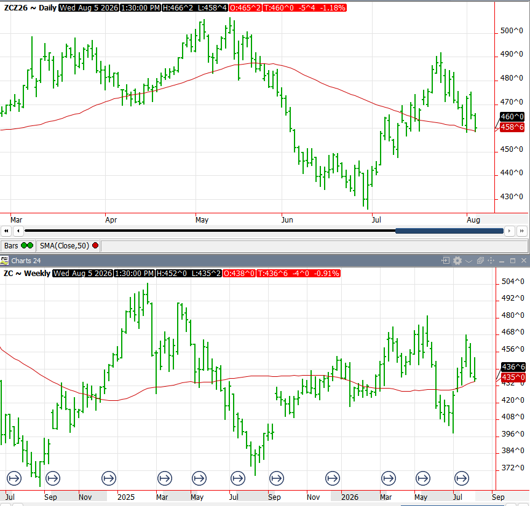Click the 504^0 price label on weekly axis

click(513, 281)
